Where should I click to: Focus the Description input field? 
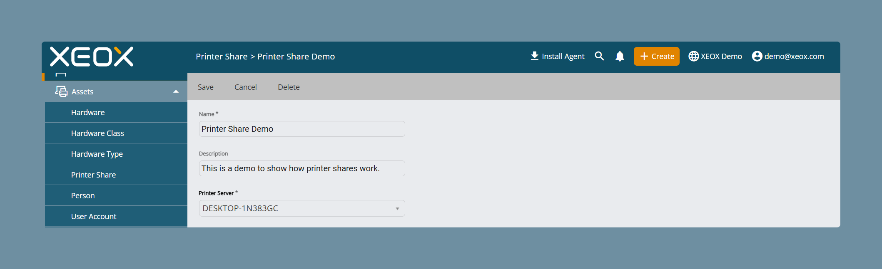pos(302,168)
